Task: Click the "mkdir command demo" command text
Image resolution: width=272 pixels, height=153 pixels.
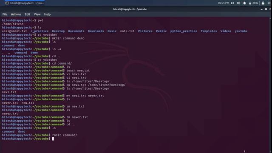Action: [x=68, y=38]
